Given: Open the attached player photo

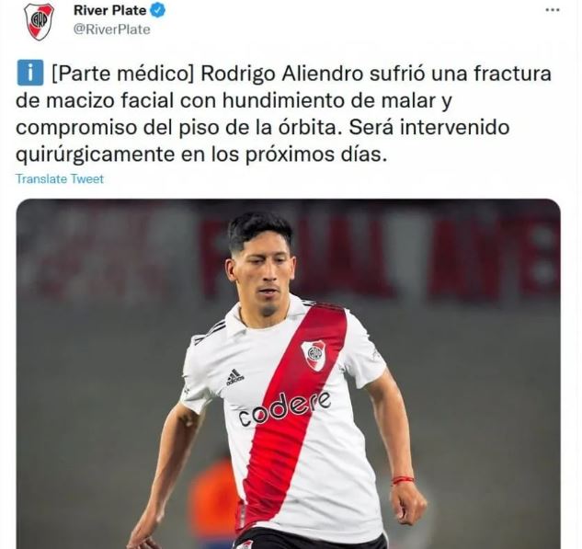Looking at the screenshot, I should 288,373.
